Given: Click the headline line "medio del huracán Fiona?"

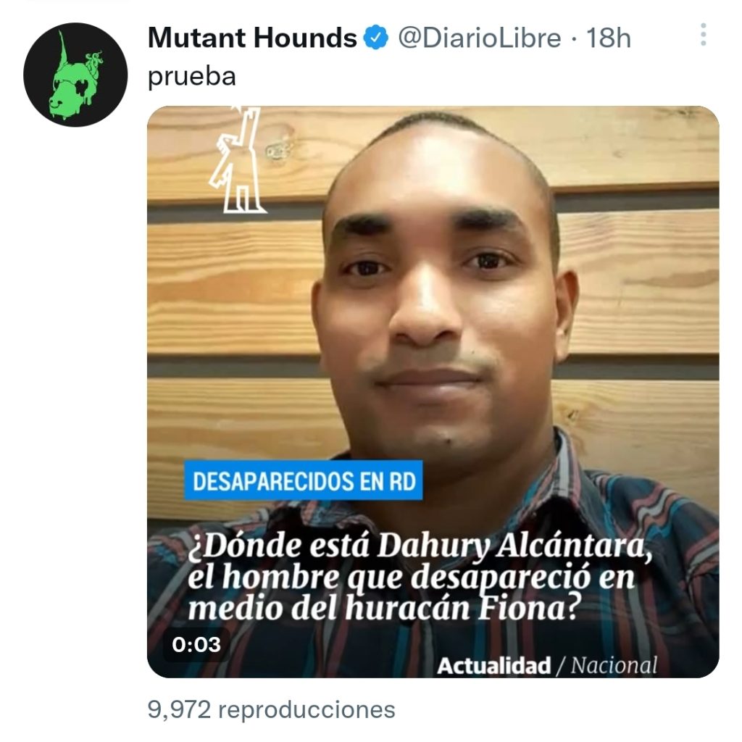Looking at the screenshot, I should pyautogui.click(x=383, y=608).
